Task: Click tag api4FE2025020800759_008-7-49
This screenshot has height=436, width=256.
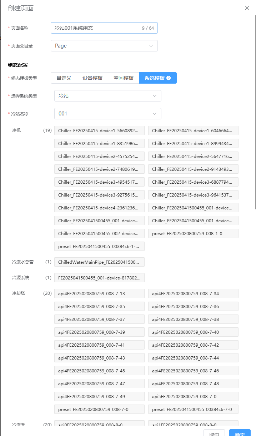Action: [100, 396]
